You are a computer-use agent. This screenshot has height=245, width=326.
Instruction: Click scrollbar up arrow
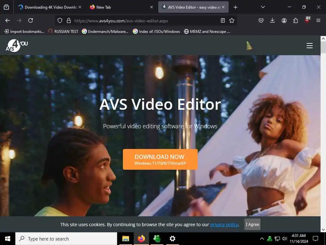(323, 39)
